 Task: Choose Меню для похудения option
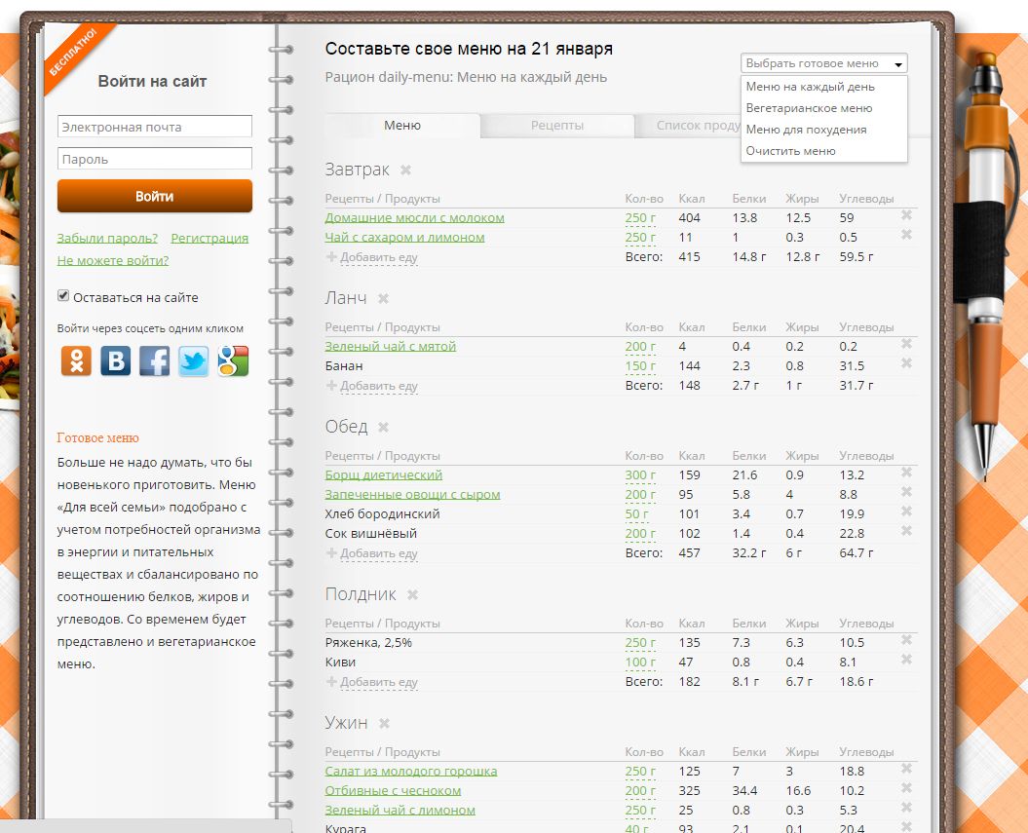(806, 130)
